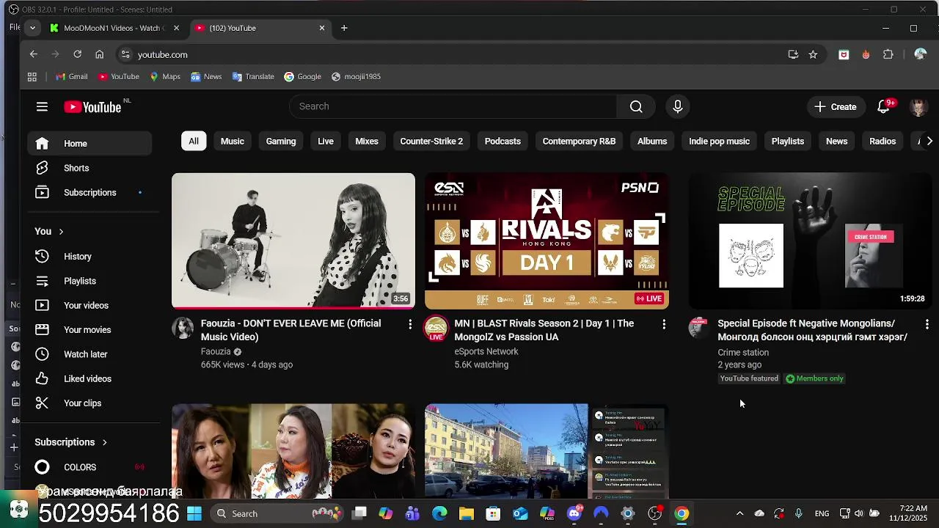The image size is (939, 528).
Task: Expand the You section chevron
Action: (61, 232)
